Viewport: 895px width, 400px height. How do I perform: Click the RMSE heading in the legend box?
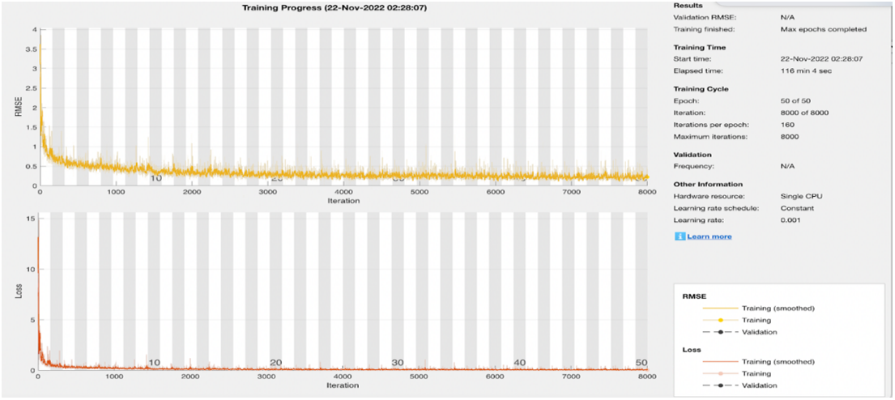tap(693, 296)
